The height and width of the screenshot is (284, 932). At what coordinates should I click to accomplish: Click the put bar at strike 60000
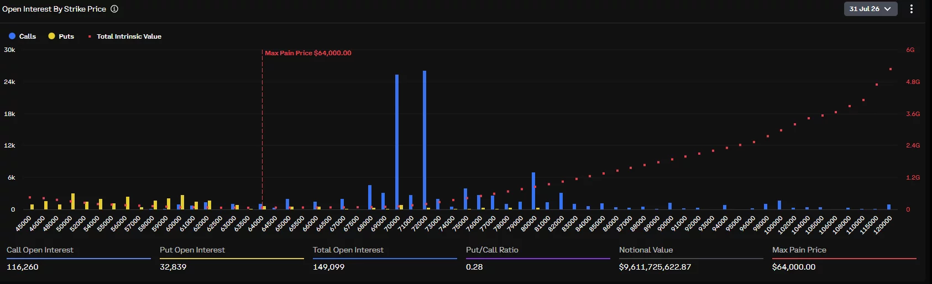coord(182,202)
